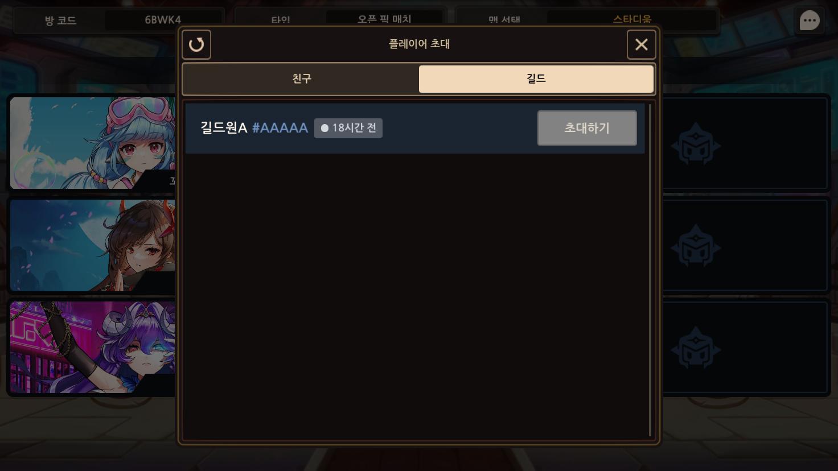838x471 pixels.
Task: Click the 길드원A member name
Action: [224, 128]
